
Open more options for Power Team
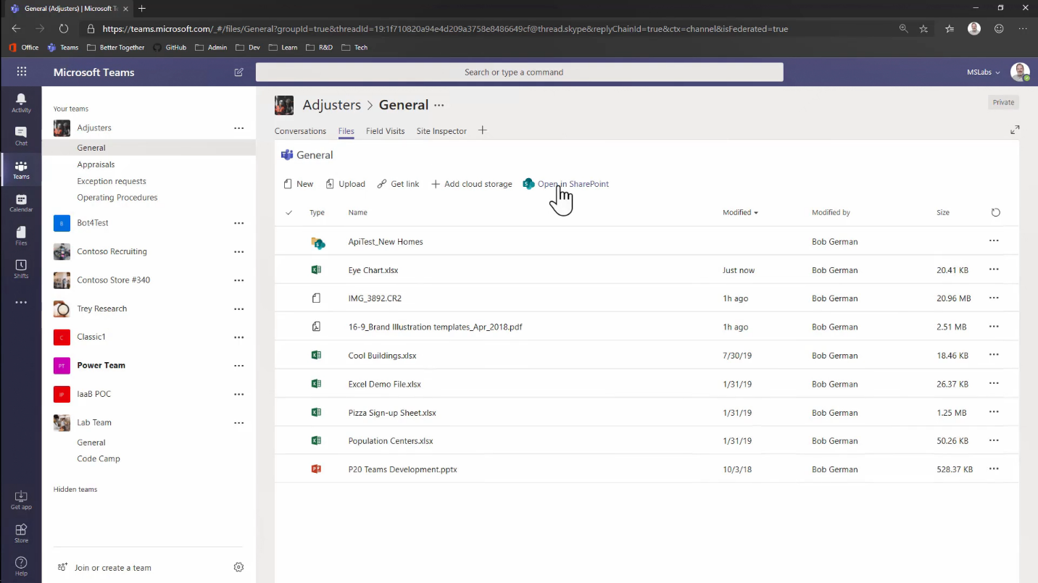[238, 366]
